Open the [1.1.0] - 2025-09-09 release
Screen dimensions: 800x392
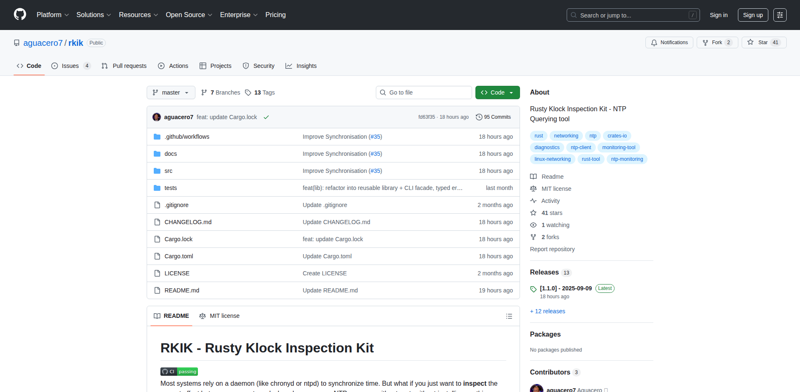point(565,288)
